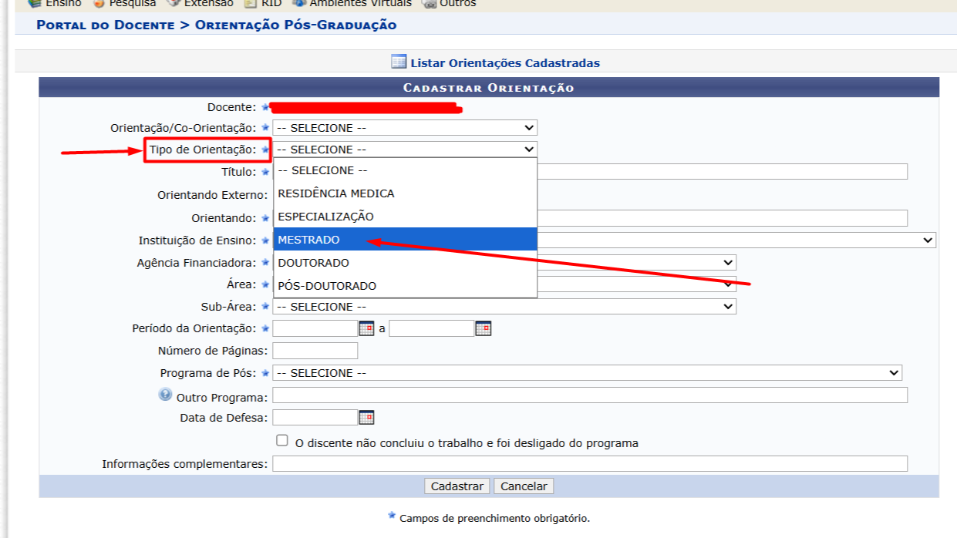Open the Listar Orientações Cadastradas link
This screenshot has width=957, height=538.
coord(505,63)
